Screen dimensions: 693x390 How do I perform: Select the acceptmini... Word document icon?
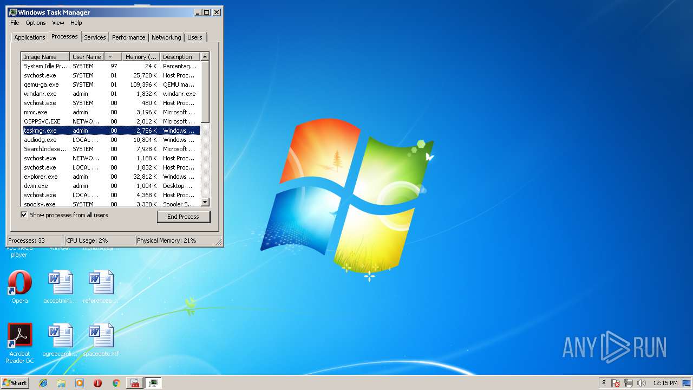[x=60, y=287]
